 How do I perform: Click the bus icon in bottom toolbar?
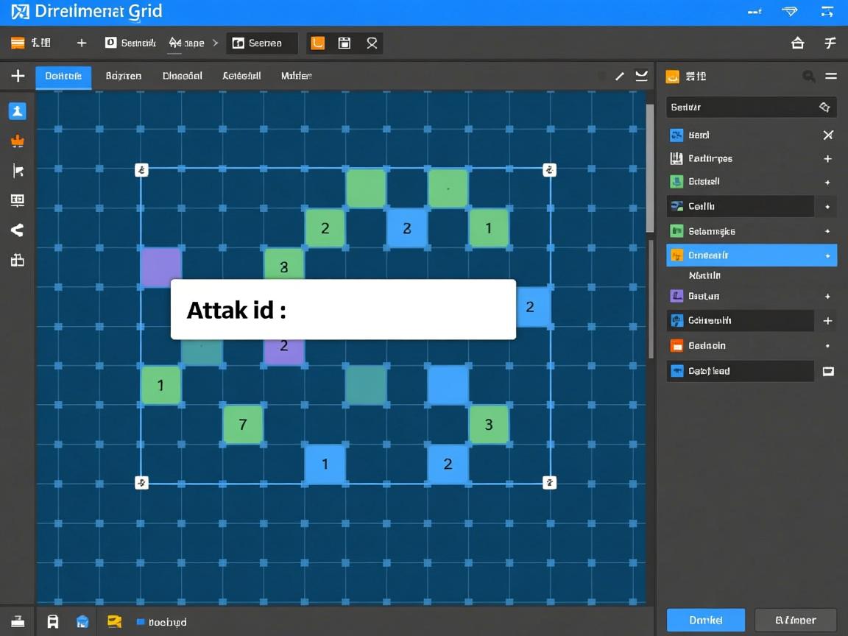(x=53, y=621)
